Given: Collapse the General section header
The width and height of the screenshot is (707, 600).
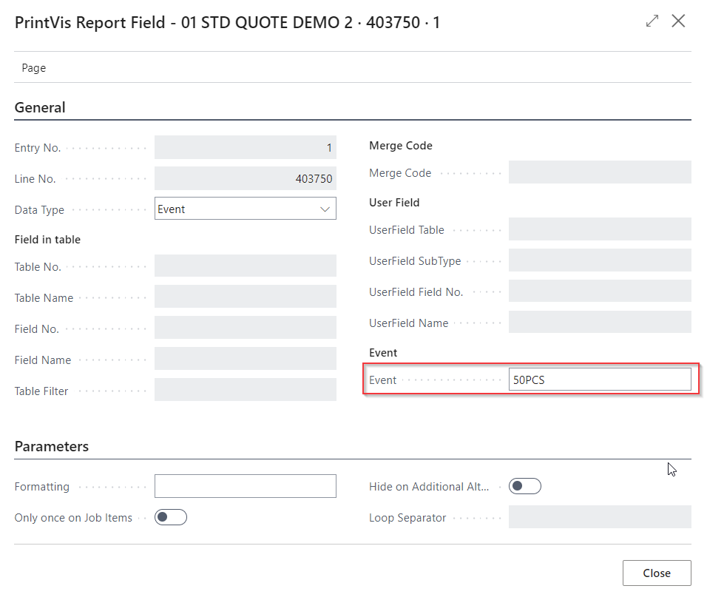Looking at the screenshot, I should tap(40, 108).
